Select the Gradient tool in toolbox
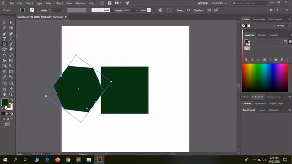The image size is (292, 164). (x=11, y=72)
